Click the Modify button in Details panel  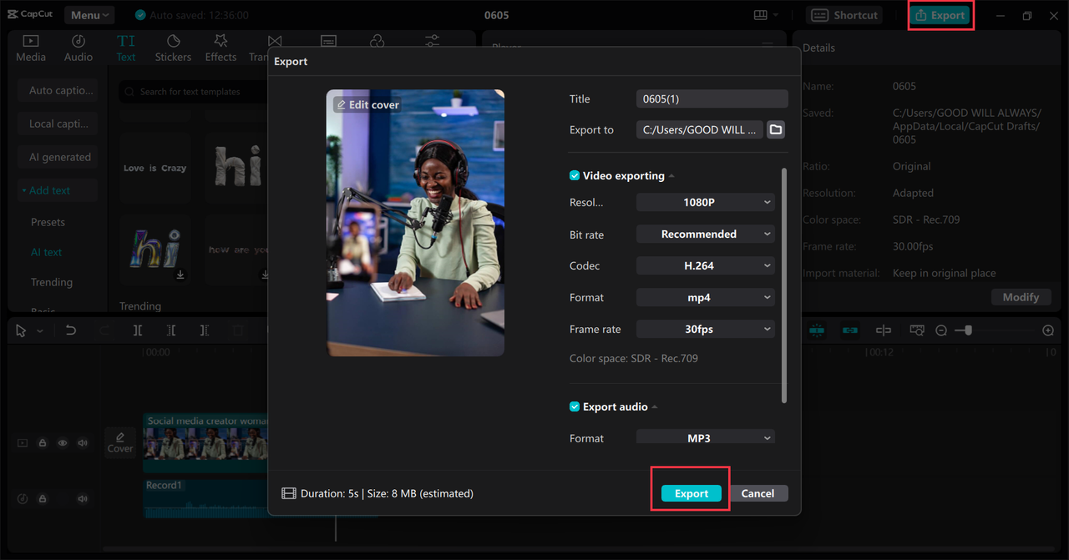(x=1021, y=297)
